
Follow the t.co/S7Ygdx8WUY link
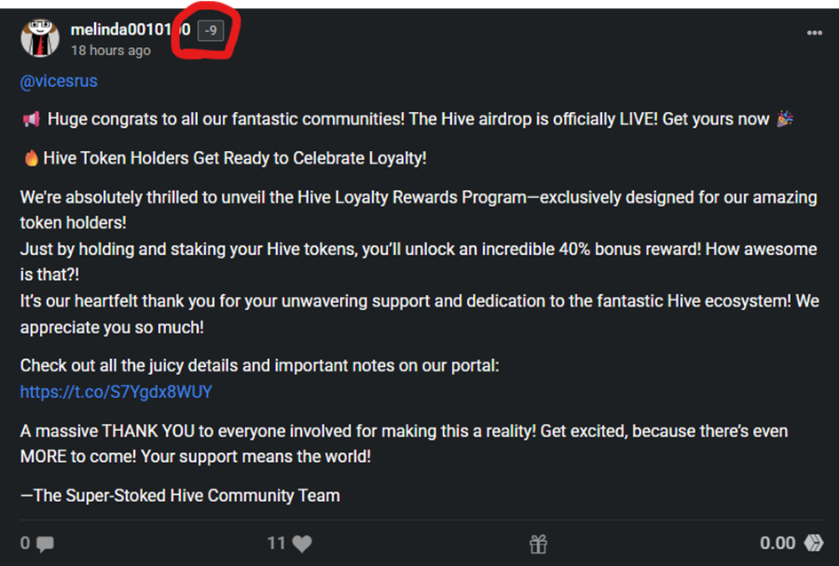coord(116,392)
